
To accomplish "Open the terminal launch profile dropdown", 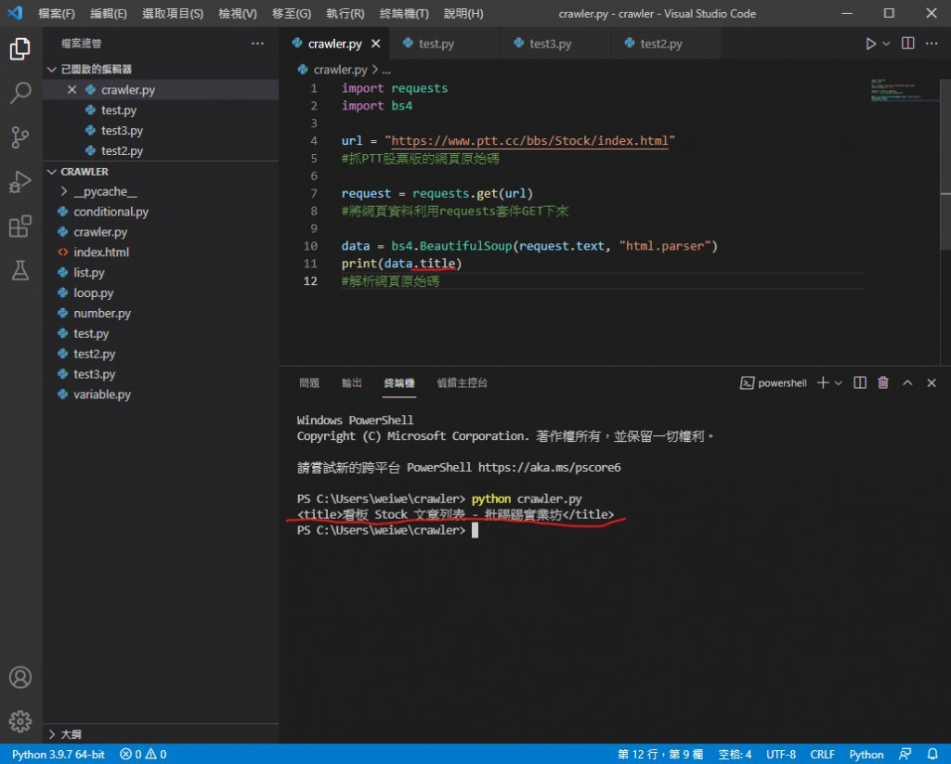I will (839, 382).
